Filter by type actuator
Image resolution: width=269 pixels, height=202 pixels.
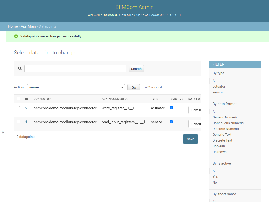(x=219, y=86)
